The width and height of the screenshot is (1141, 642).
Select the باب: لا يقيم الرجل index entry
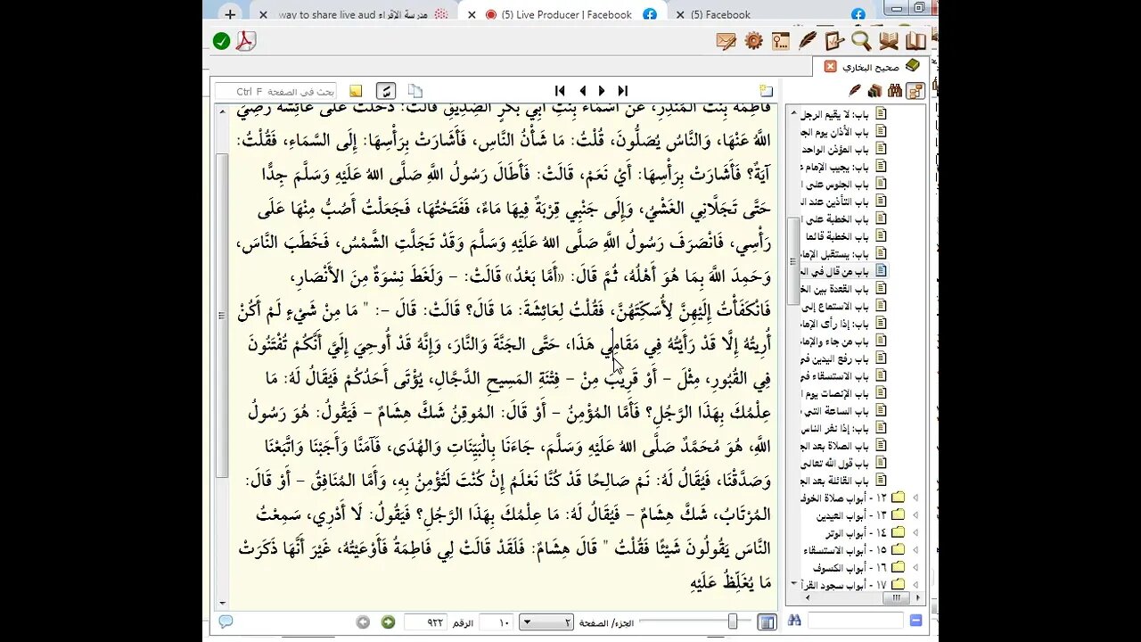tap(841, 114)
